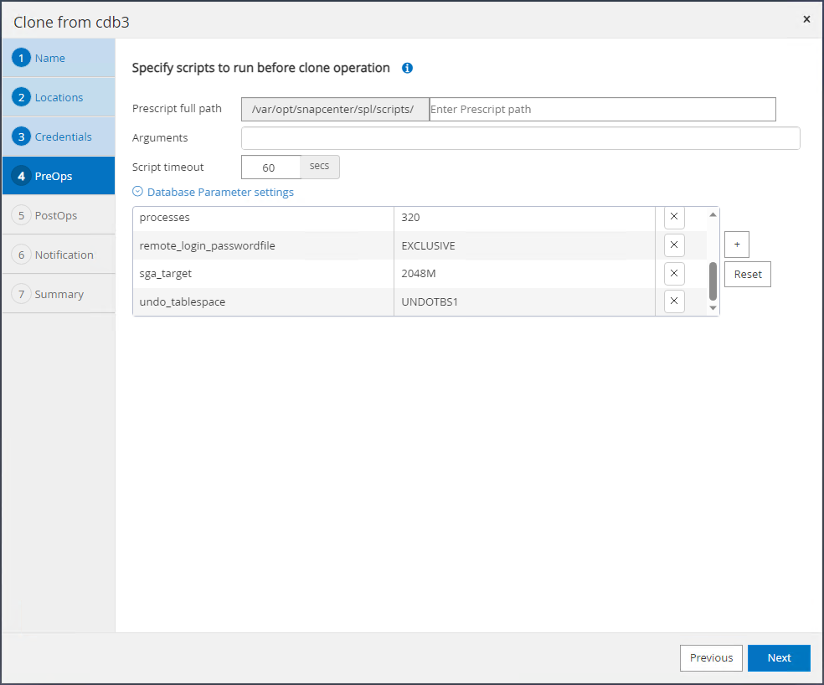Delete the undo_tablespace parameter row
This screenshot has width=824, height=685.
tap(674, 301)
